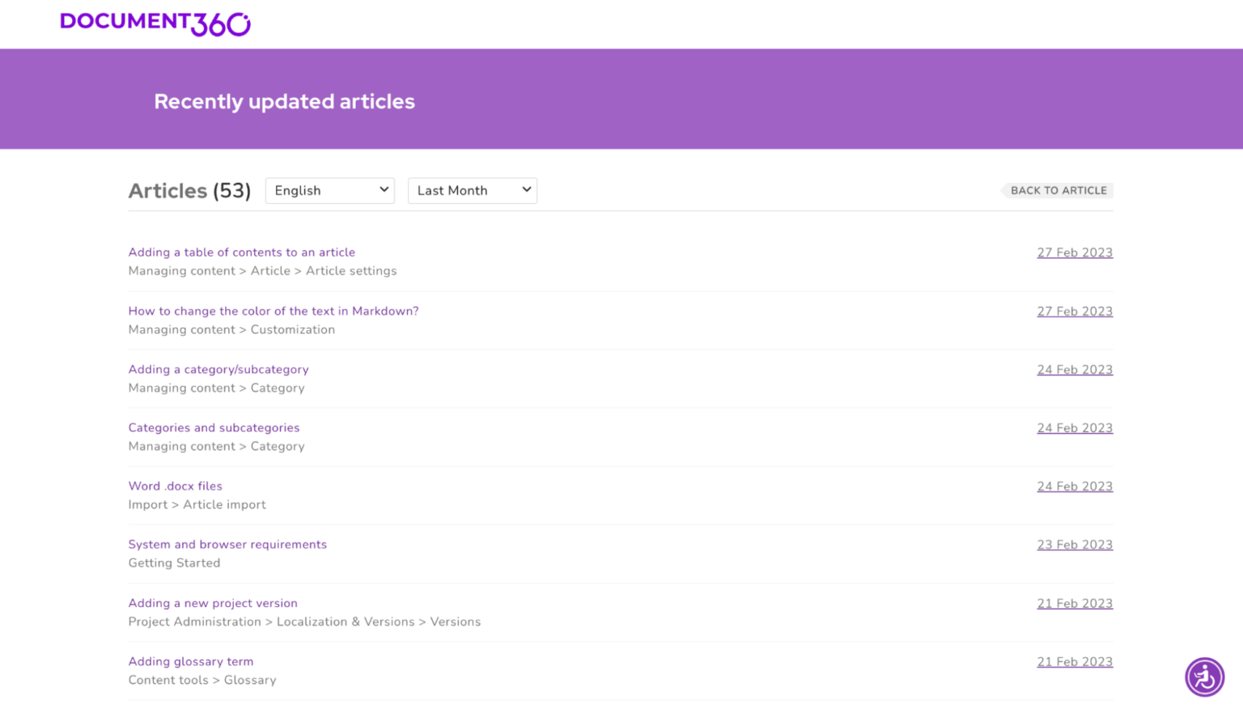The image size is (1243, 709).
Task: Open the 'Word .docx files' article
Action: pos(175,486)
